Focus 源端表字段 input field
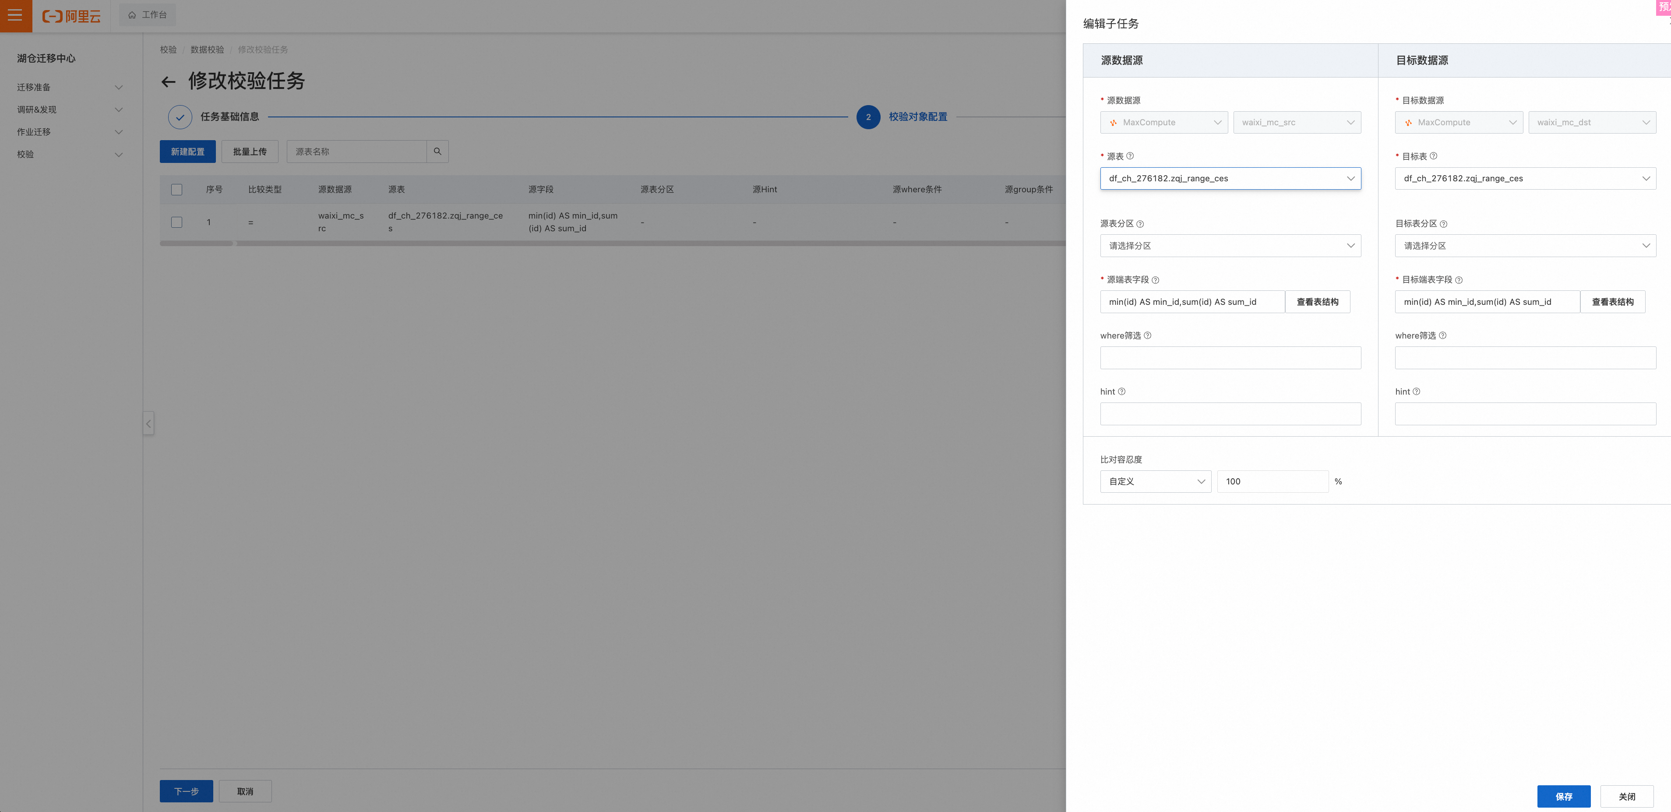The height and width of the screenshot is (812, 1671). pos(1192,302)
